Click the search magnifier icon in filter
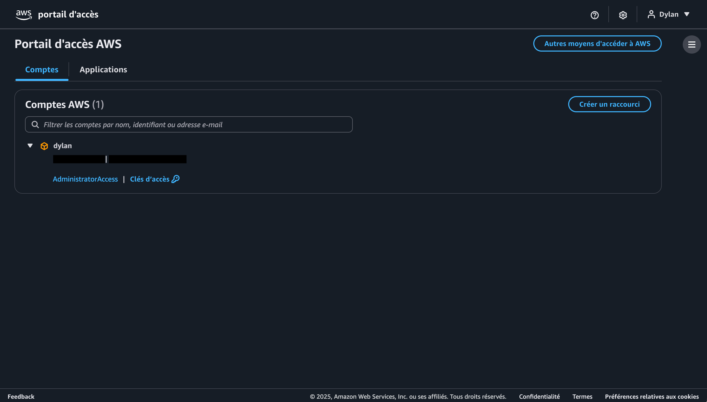The width and height of the screenshot is (707, 402). [35, 125]
